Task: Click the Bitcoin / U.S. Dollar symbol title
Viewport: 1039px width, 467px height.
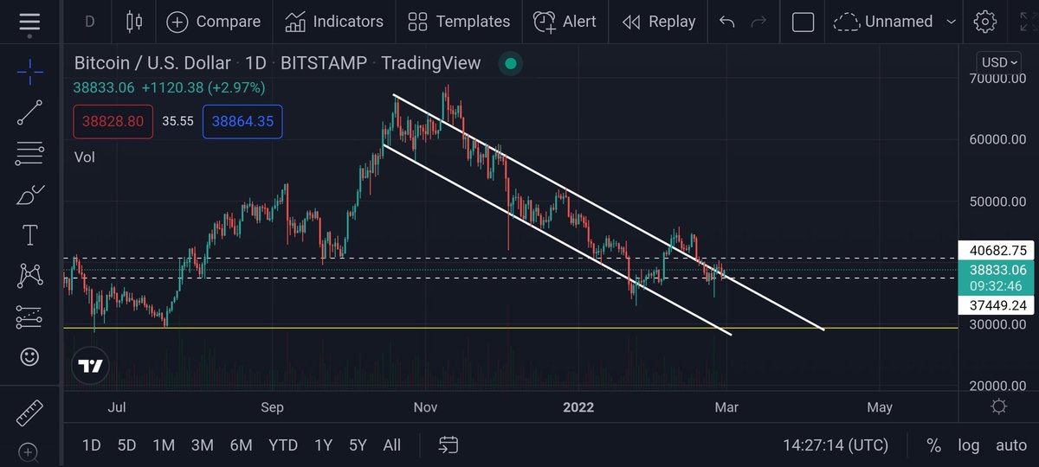Action: coord(152,63)
